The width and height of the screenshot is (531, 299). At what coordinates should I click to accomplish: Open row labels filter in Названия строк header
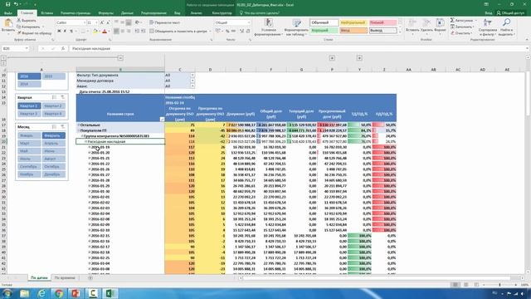162,119
